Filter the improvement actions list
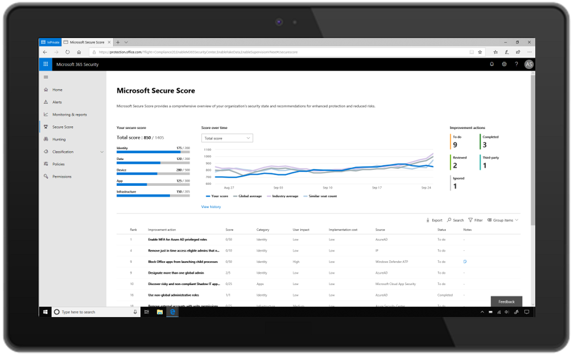The image size is (575, 354). point(475,219)
